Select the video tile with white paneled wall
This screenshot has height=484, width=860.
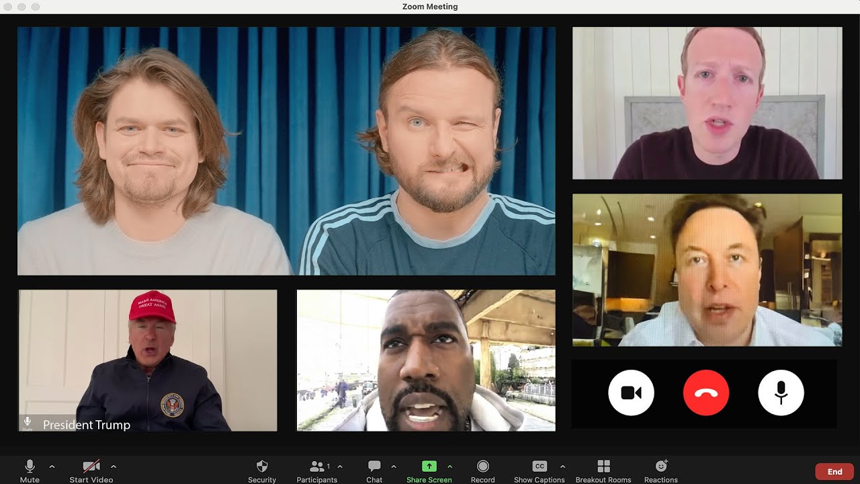707,103
